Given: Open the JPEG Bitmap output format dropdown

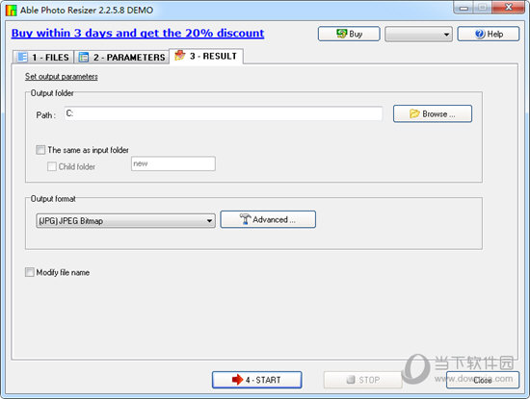Looking at the screenshot, I should coord(125,221).
